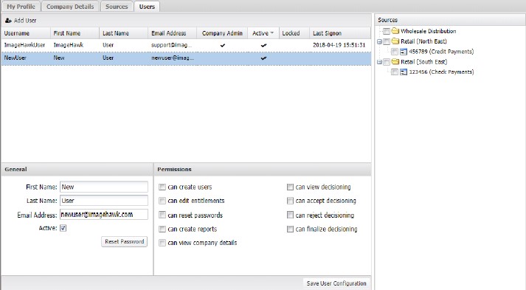The width and height of the screenshot is (526, 290).
Task: Click the 123456 (Check Payments) tree label
Action: (x=441, y=72)
